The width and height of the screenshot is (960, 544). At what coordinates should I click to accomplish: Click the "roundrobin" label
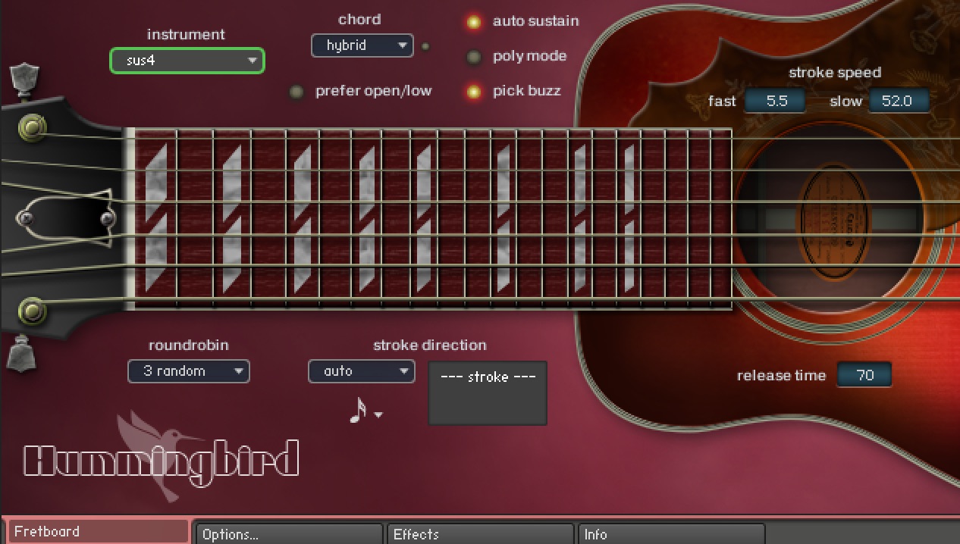(188, 345)
